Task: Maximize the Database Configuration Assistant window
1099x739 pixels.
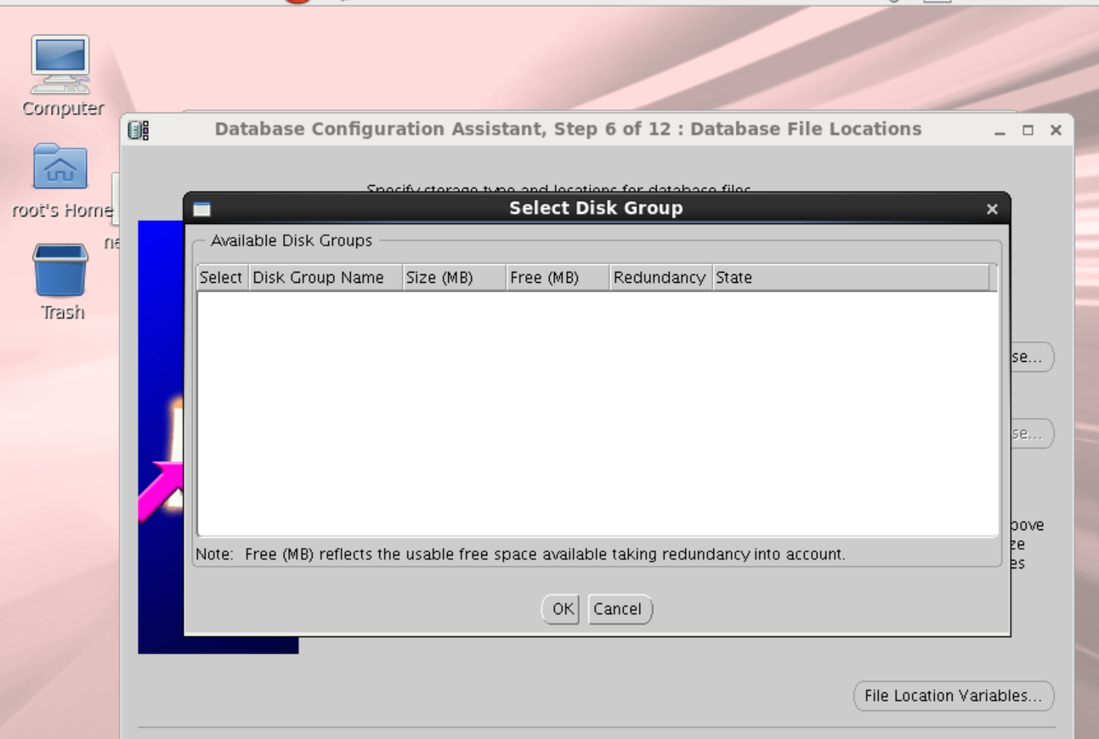Action: pos(1028,131)
